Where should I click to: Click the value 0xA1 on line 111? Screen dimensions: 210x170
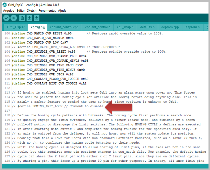pyautogui.click(x=83, y=84)
